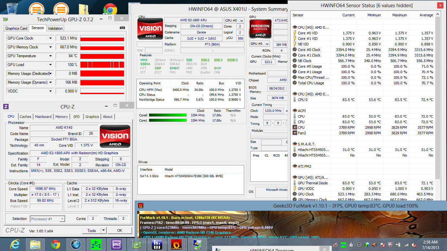Open CPU #0 selector in HWiNFO summary
The height and width of the screenshot is (251, 447).
tap(234, 20)
